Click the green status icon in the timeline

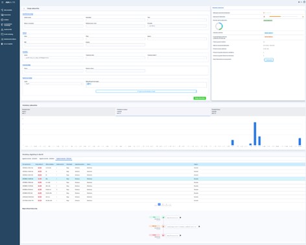[163, 218]
